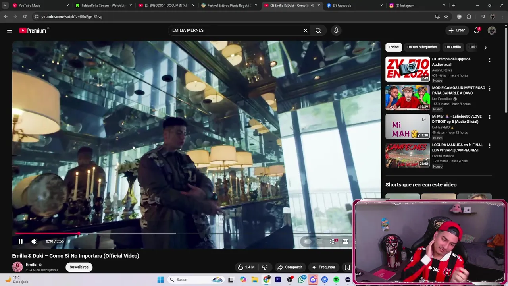
Task: Go back in browser history
Action: click(x=6, y=17)
